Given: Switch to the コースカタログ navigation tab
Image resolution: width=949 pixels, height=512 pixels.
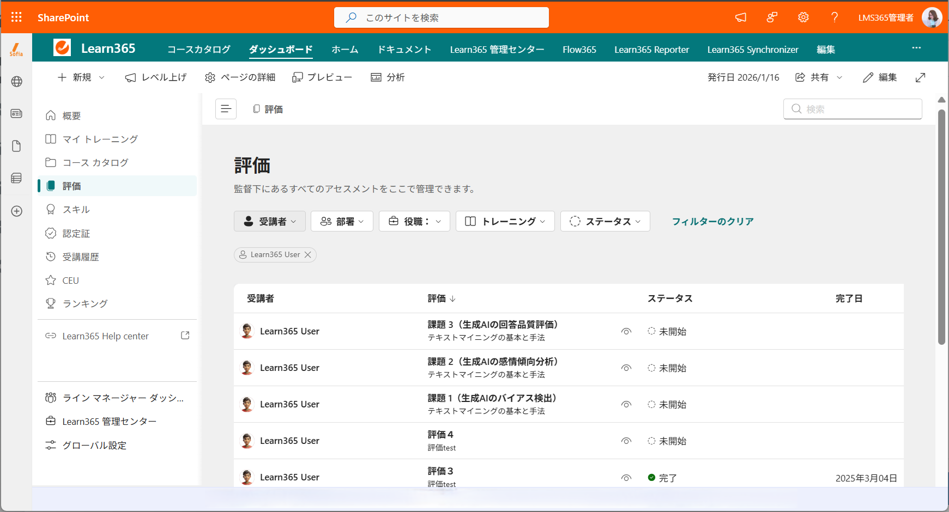Looking at the screenshot, I should pyautogui.click(x=199, y=50).
